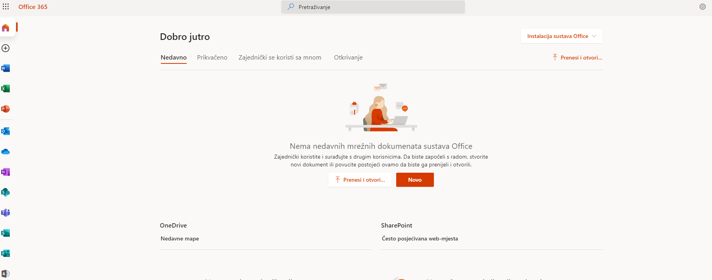Open the Zajednički se koristi sa mnom tab
This screenshot has height=280, width=712.
[280, 58]
